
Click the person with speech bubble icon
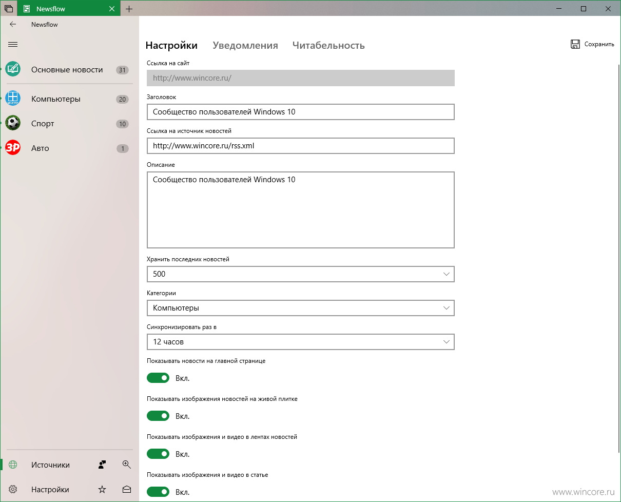click(102, 465)
